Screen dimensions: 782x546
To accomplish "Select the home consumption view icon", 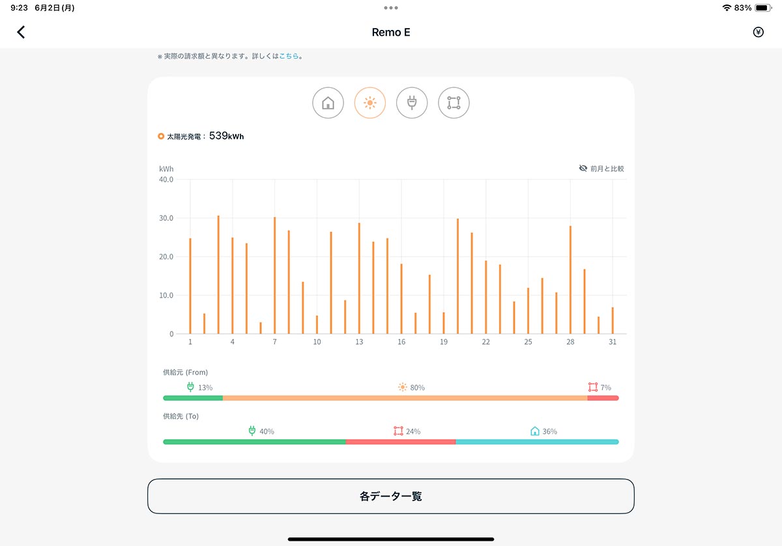I will (328, 102).
